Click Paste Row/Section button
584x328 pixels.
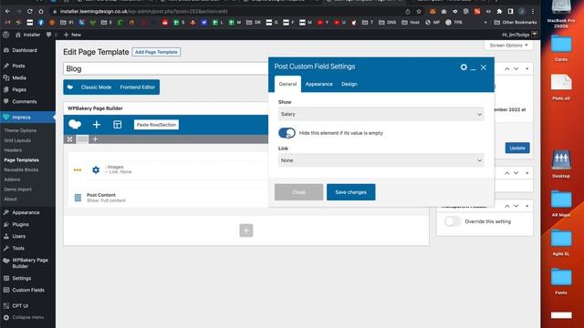(156, 125)
